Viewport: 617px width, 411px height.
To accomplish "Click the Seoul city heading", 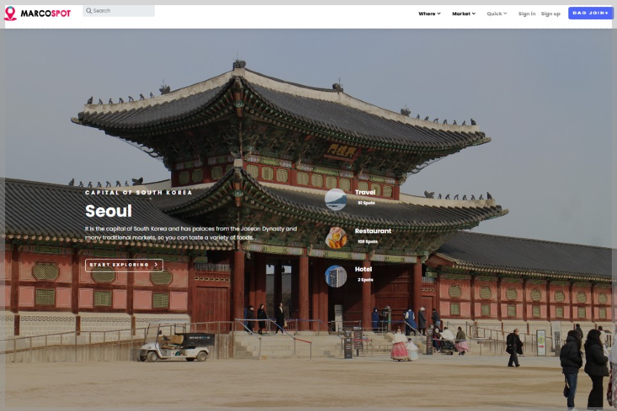I will point(108,211).
